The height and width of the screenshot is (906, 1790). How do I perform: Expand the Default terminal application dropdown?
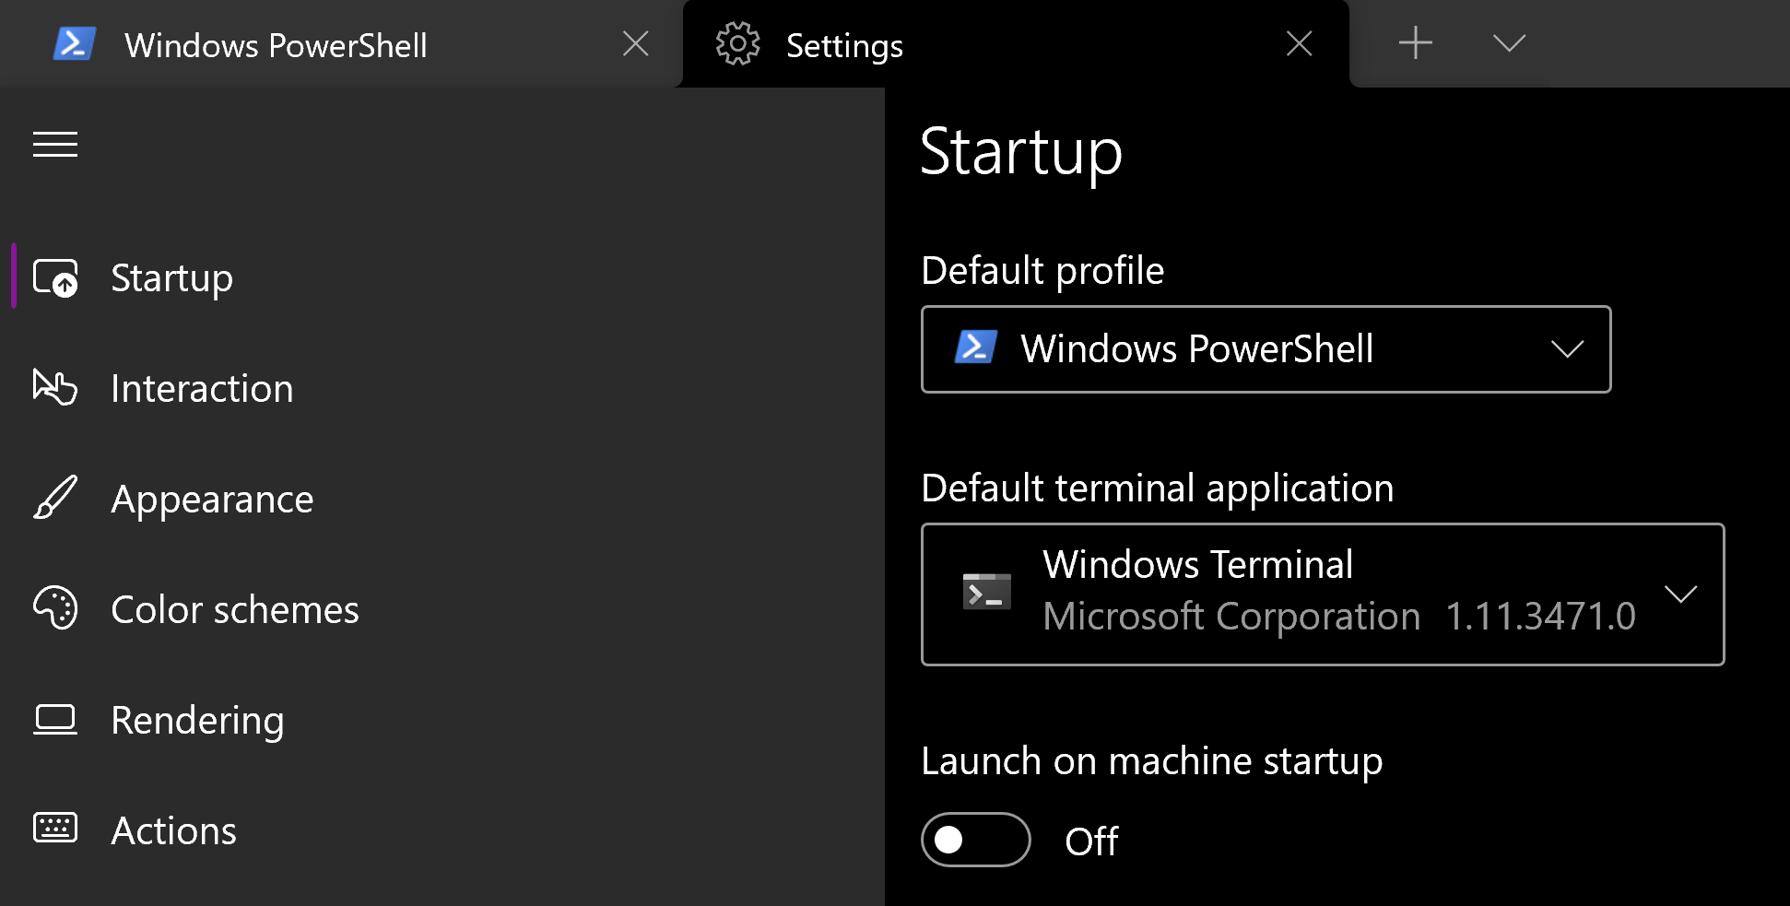(1323, 594)
